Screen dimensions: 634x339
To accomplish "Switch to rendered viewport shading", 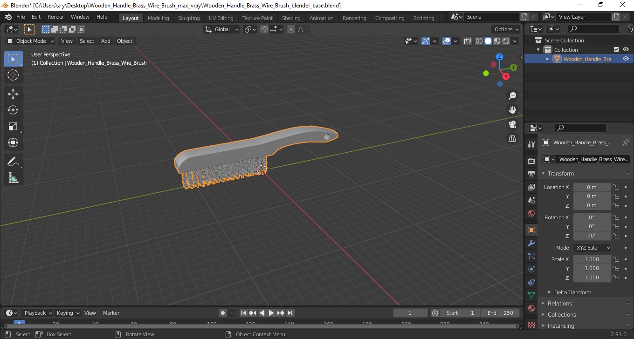I will pyautogui.click(x=506, y=41).
